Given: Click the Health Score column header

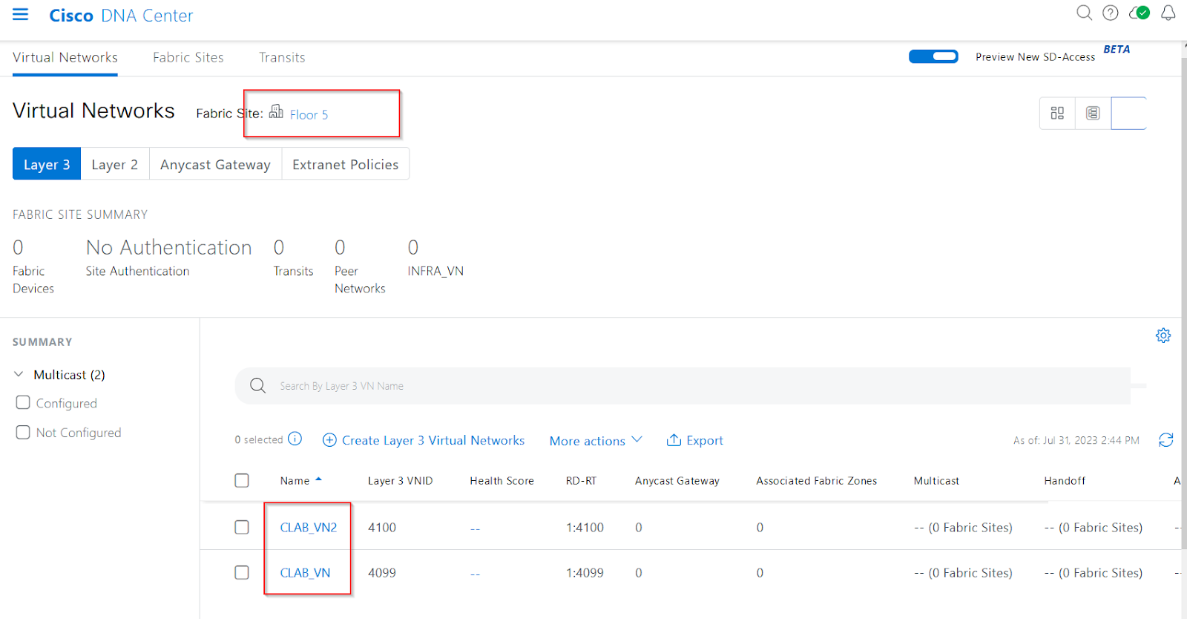Looking at the screenshot, I should coord(502,480).
